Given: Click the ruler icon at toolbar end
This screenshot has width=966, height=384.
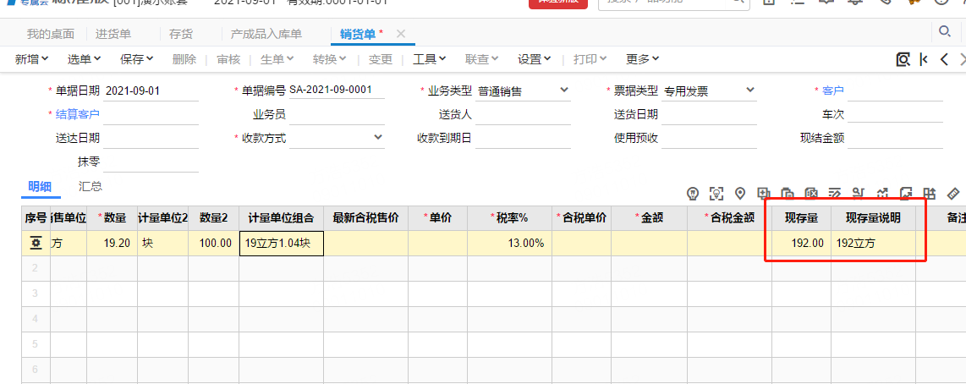Looking at the screenshot, I should pos(953,194).
